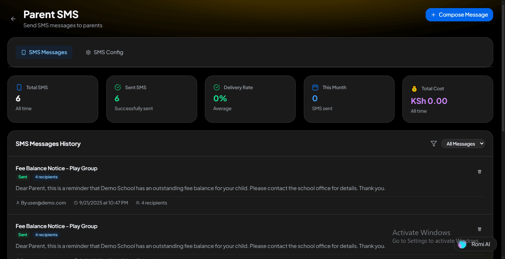Click the Sent badge on first message
Viewport: 505px width, 259px height.
tap(23, 177)
